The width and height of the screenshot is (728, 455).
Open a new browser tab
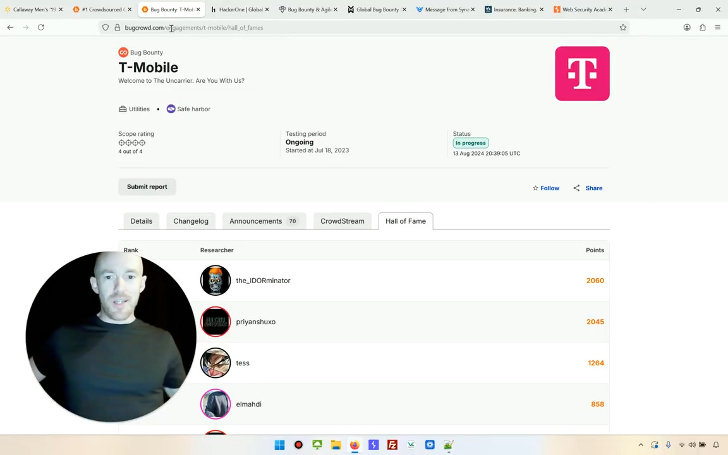[626, 9]
